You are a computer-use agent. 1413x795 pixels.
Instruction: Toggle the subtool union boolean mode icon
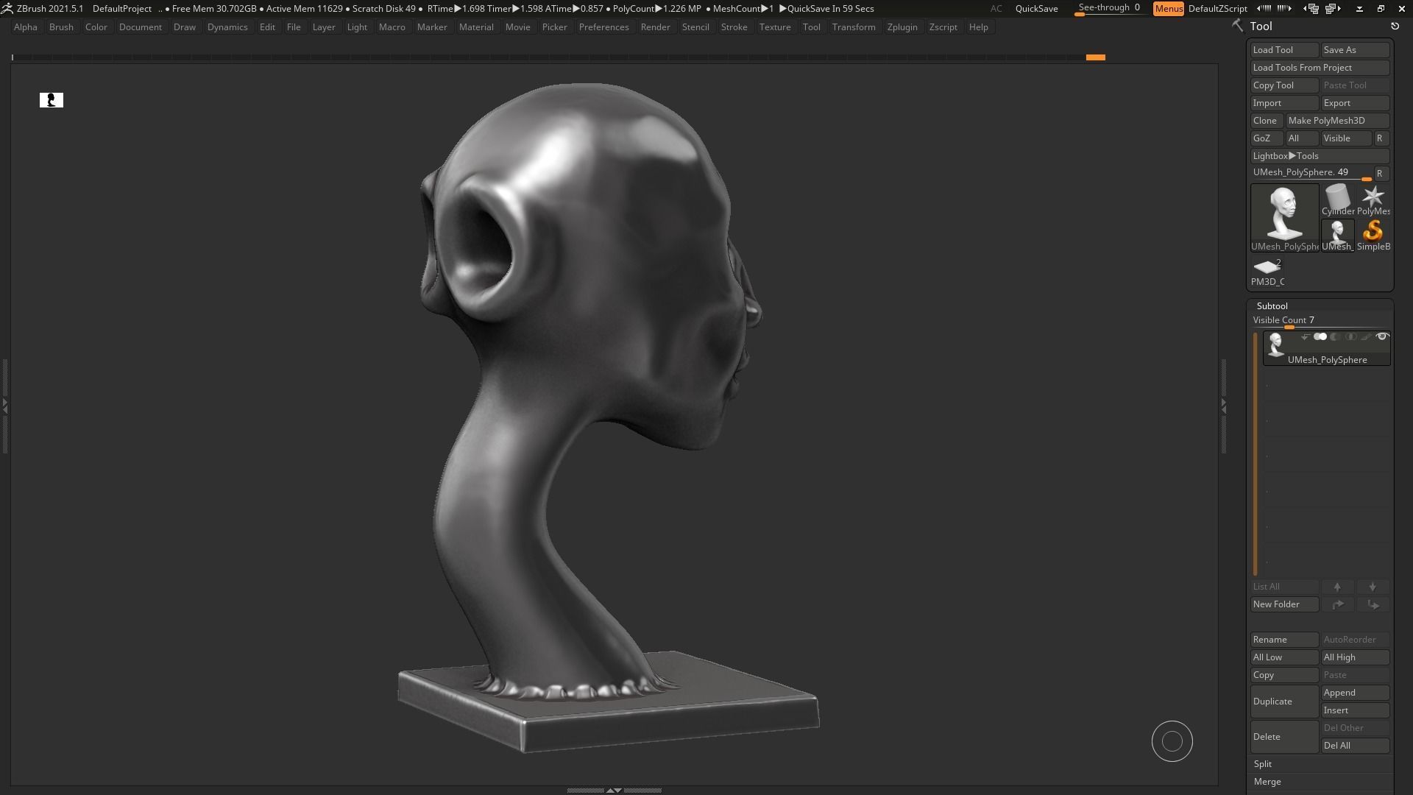(1320, 337)
